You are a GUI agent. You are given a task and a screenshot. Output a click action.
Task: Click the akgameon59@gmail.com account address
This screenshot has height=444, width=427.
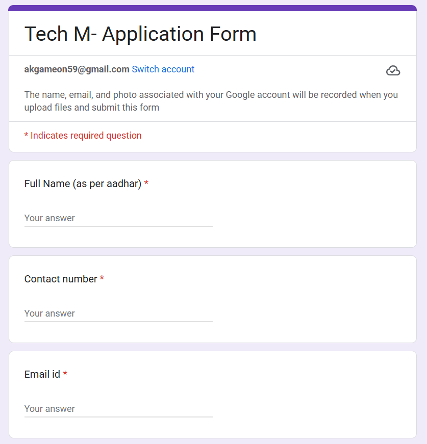click(77, 69)
